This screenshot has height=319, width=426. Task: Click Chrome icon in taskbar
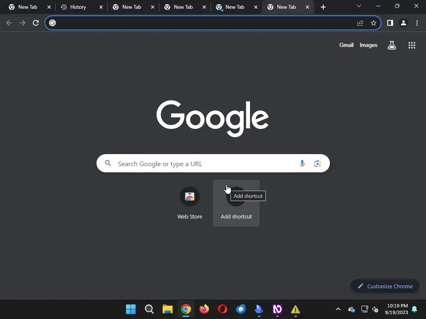coord(186,309)
